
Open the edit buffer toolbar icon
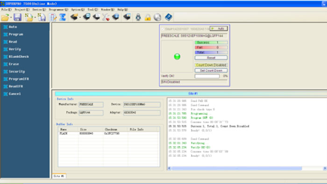tap(53, 17)
